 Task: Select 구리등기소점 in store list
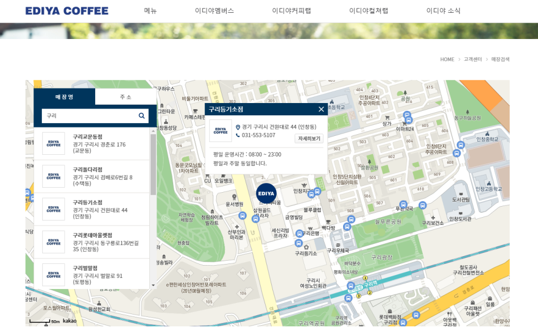point(91,209)
